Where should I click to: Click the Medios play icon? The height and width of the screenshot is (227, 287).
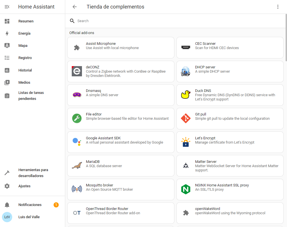point(7,83)
